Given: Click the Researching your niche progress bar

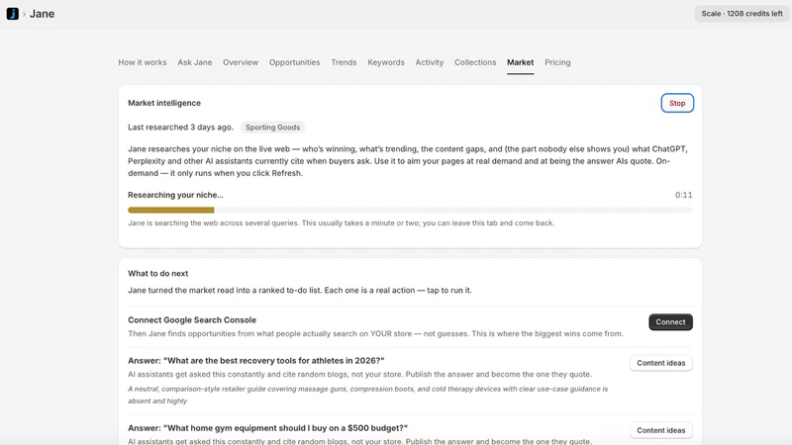Looking at the screenshot, I should (x=410, y=210).
